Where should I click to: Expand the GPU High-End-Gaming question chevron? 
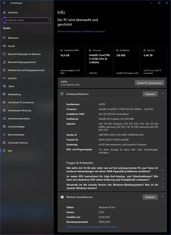coord(163,179)
